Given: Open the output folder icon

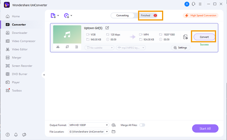Looking at the screenshot, I should pos(113,132).
